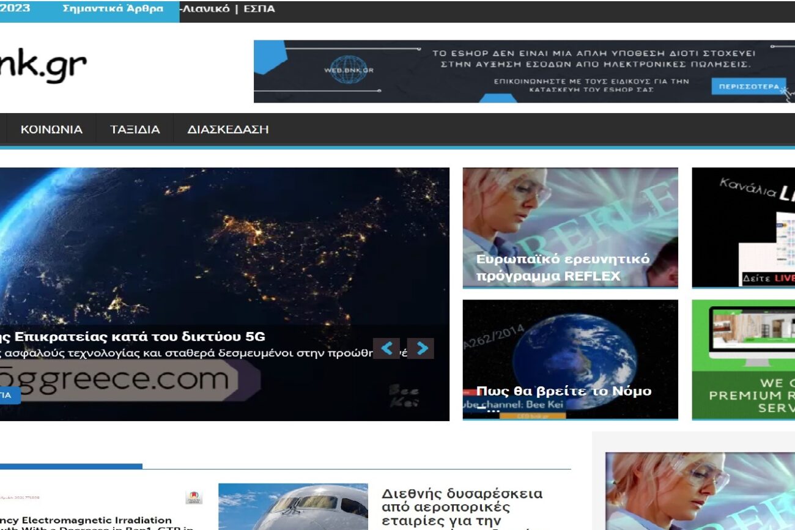Click the web.bnk.gr globe icon in banner
The height and width of the screenshot is (530, 795).
click(348, 69)
